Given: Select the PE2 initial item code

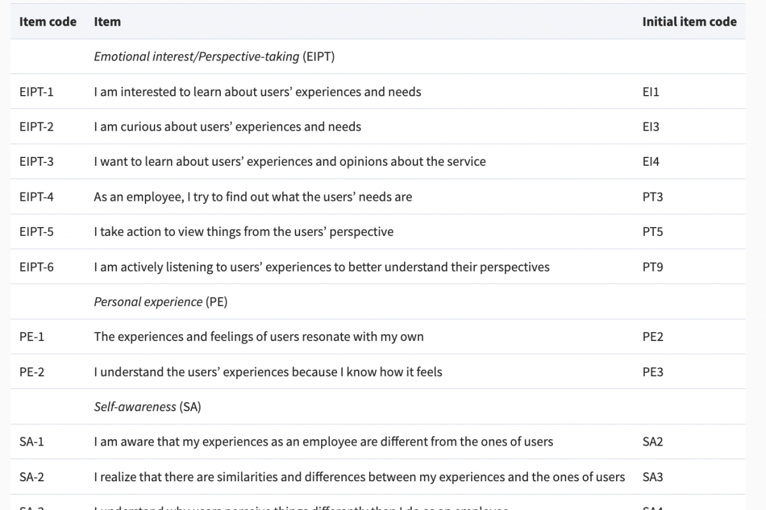Looking at the screenshot, I should (652, 337).
